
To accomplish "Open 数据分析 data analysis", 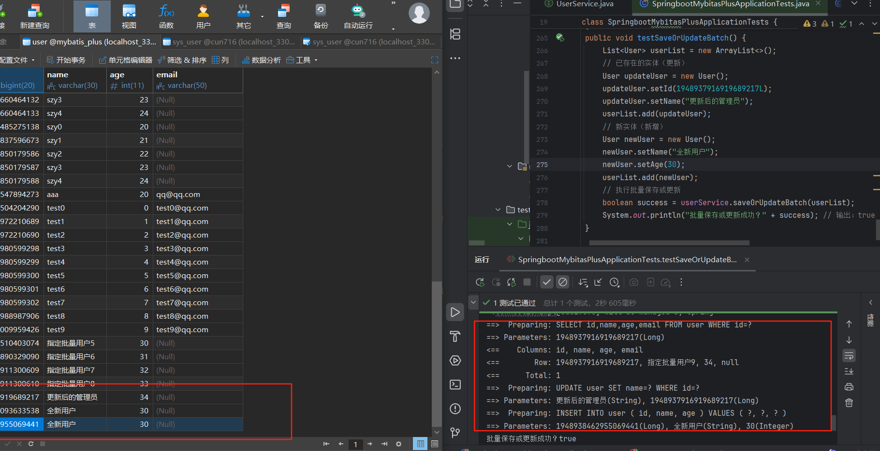I will 261,60.
